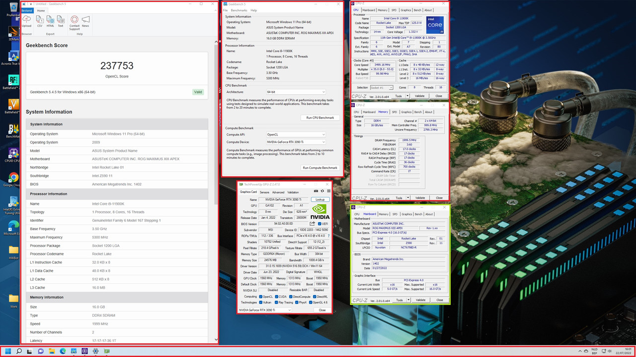Image resolution: width=636 pixels, height=357 pixels.
Task: Click Close button in GPU-Z window
Action: point(322,310)
